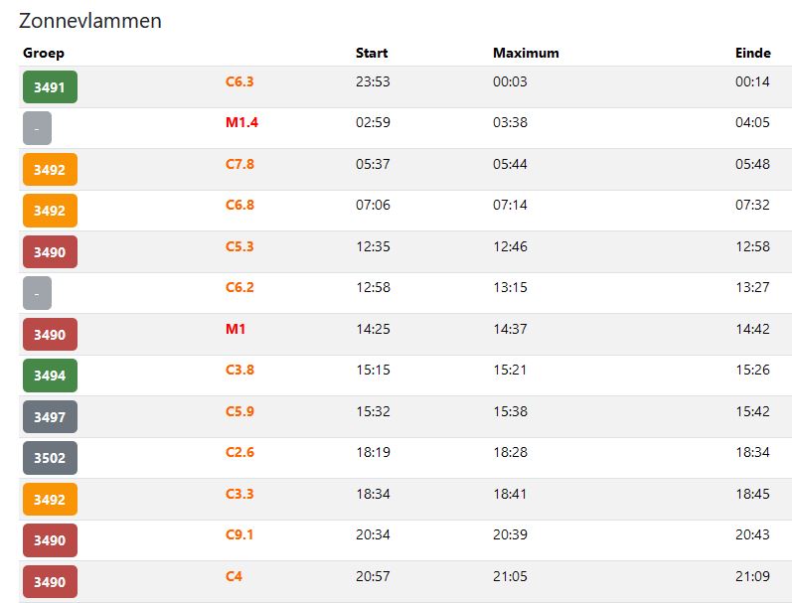Image resolution: width=792 pixels, height=603 pixels.
Task: Click the 3490 badge in C4 row
Action: tap(49, 582)
